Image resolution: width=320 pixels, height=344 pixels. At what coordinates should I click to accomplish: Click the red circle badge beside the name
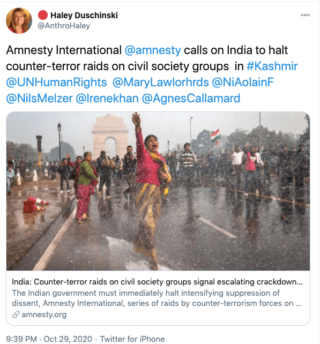point(43,15)
